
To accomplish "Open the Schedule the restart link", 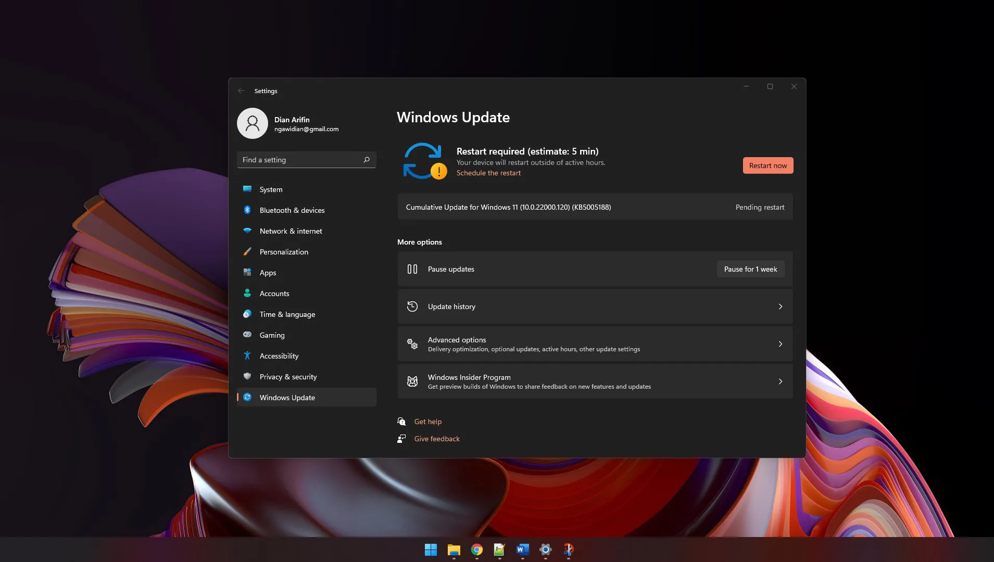I will coord(488,173).
